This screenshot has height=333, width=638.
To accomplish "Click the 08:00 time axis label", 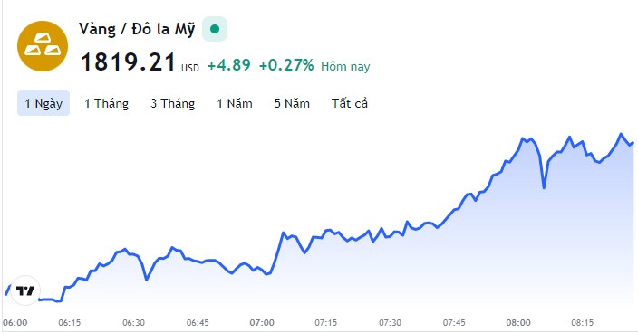I will click(518, 323).
